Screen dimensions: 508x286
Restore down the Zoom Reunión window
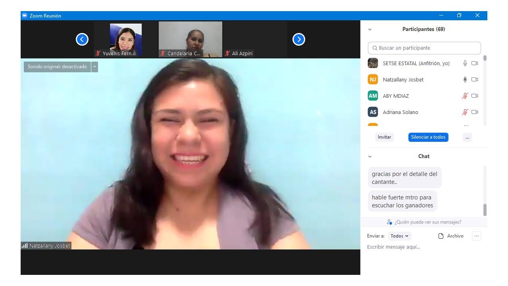459,15
